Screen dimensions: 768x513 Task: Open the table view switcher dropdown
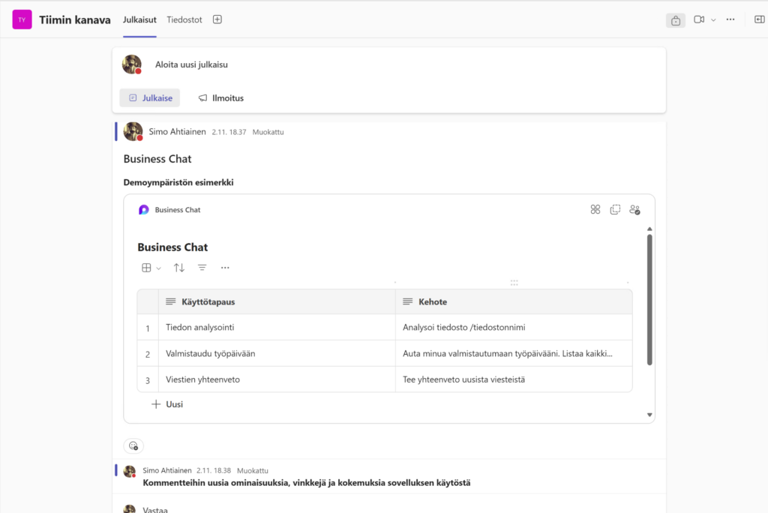coord(151,268)
